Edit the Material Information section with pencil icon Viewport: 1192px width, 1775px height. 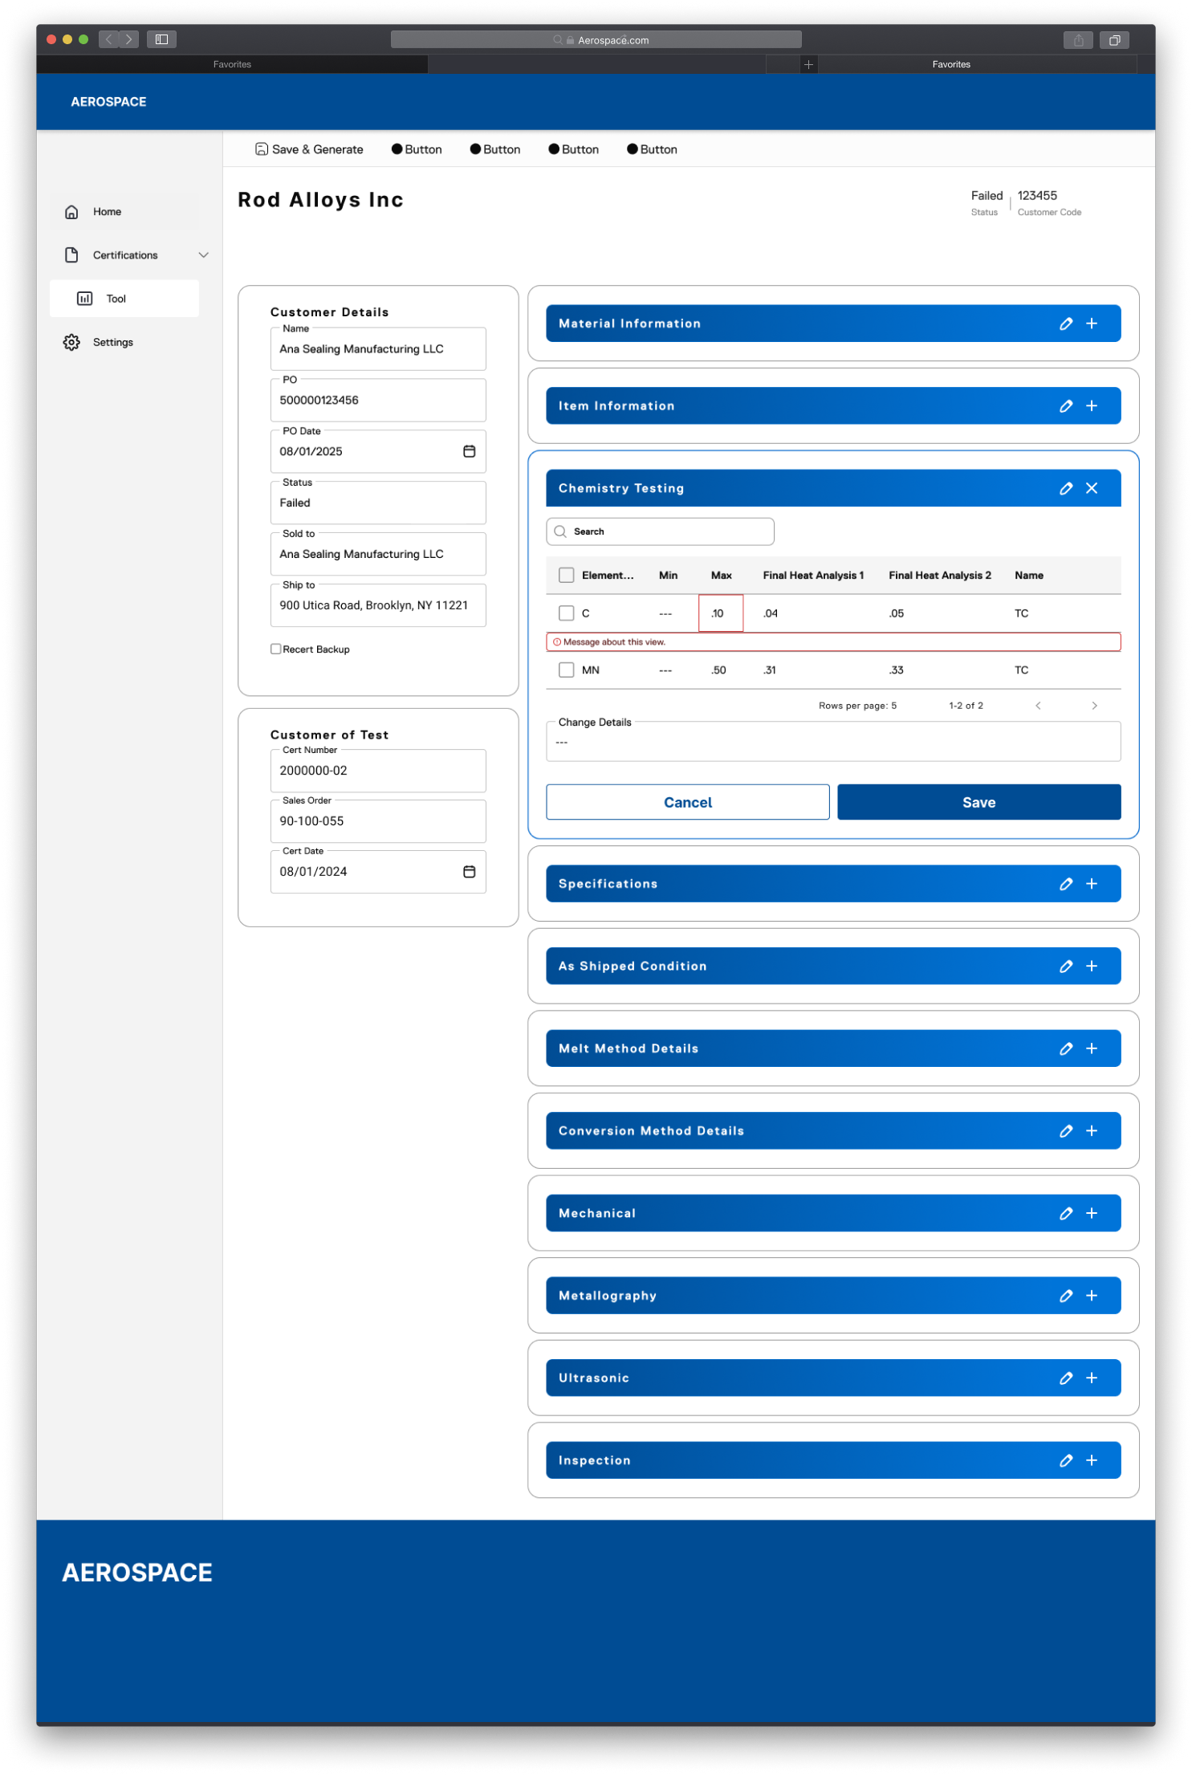tap(1065, 324)
